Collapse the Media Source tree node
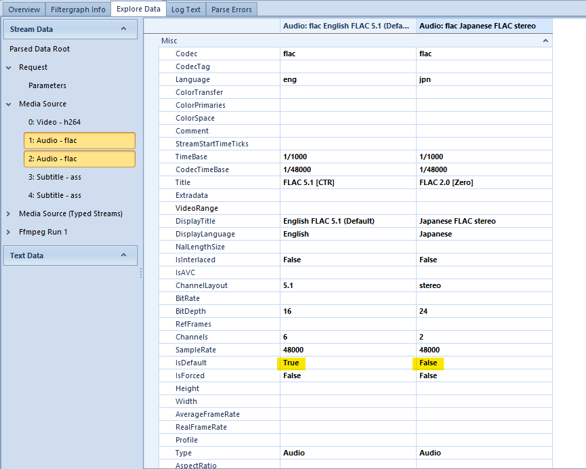The width and height of the screenshot is (586, 469). (9, 104)
